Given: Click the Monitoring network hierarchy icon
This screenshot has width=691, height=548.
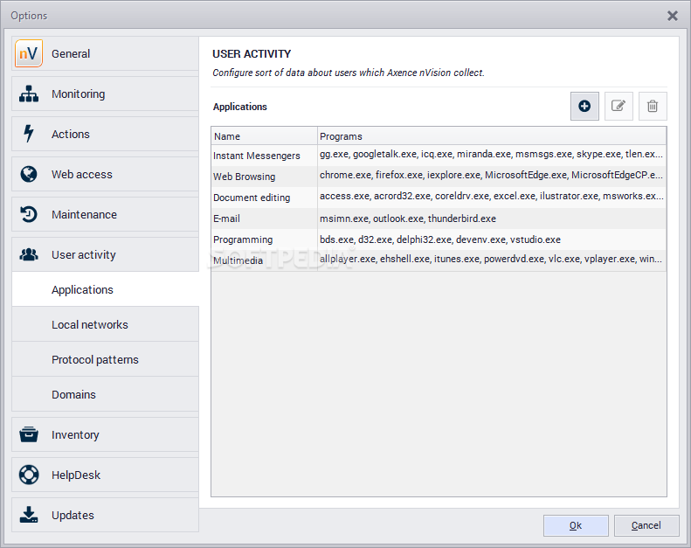Looking at the screenshot, I should click(29, 94).
